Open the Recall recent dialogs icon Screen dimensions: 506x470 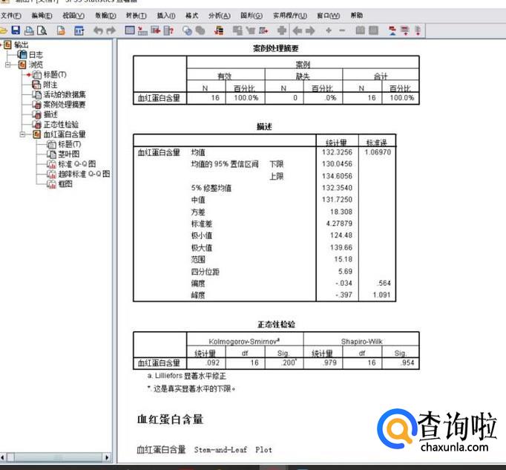(79, 30)
